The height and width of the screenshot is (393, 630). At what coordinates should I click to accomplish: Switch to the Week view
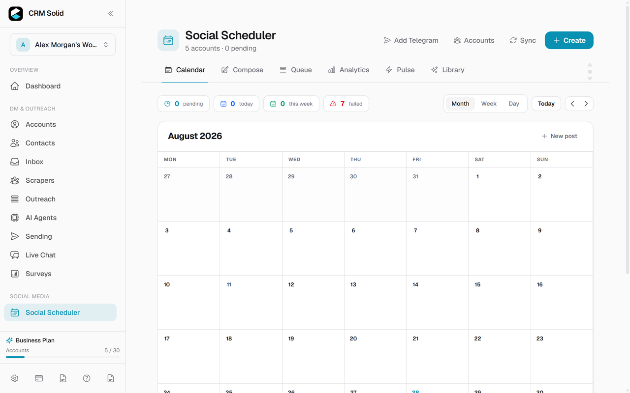[x=489, y=104]
